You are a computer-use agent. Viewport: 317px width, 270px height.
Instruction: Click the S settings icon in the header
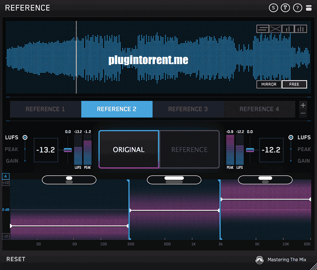[x=273, y=8]
